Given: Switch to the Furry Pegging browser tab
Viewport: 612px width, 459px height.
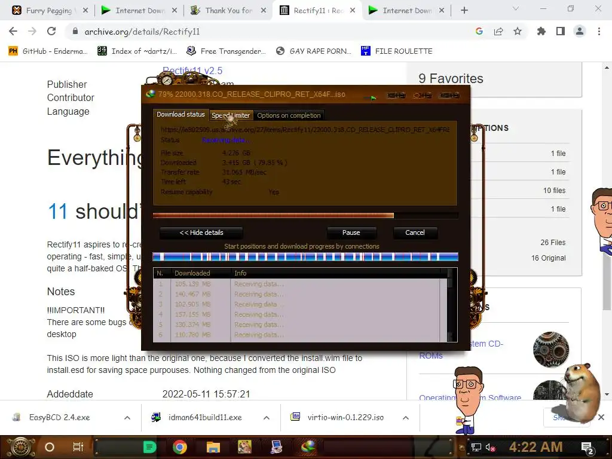Looking at the screenshot, I should click(49, 11).
